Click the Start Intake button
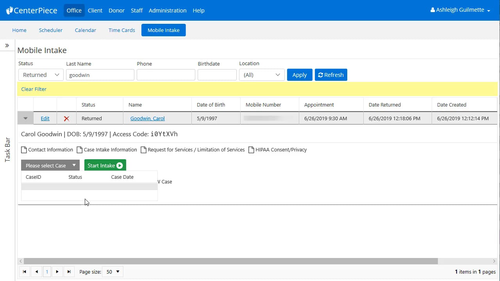The height and width of the screenshot is (281, 500). (x=105, y=165)
